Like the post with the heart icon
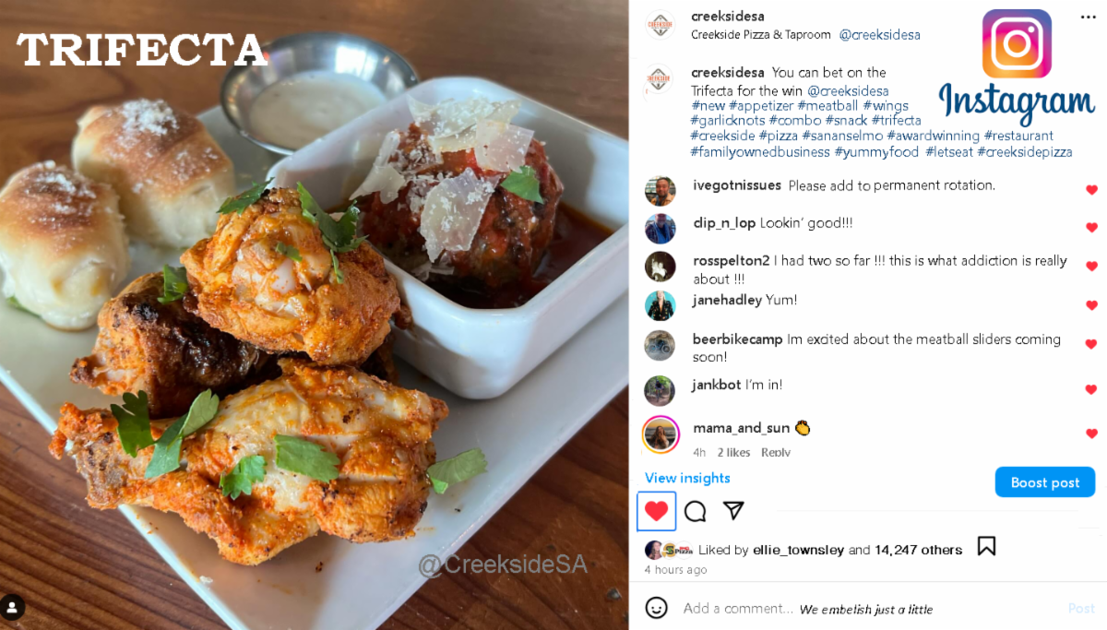Viewport: 1107px width, 630px height. coord(656,511)
